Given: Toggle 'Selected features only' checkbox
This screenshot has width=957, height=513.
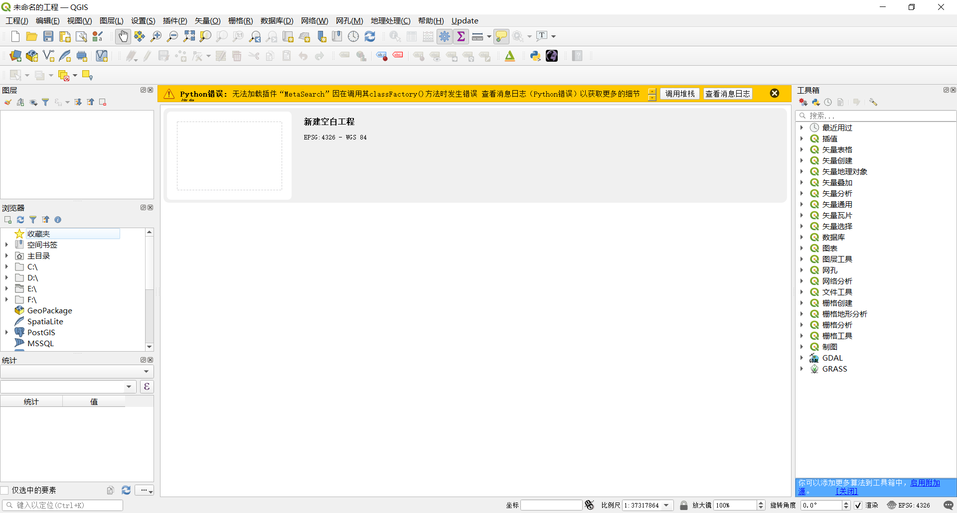Looking at the screenshot, I should pos(4,491).
